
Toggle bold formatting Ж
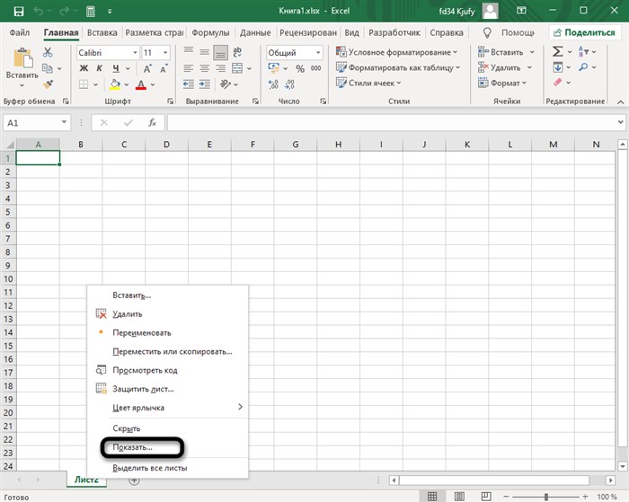pos(84,68)
